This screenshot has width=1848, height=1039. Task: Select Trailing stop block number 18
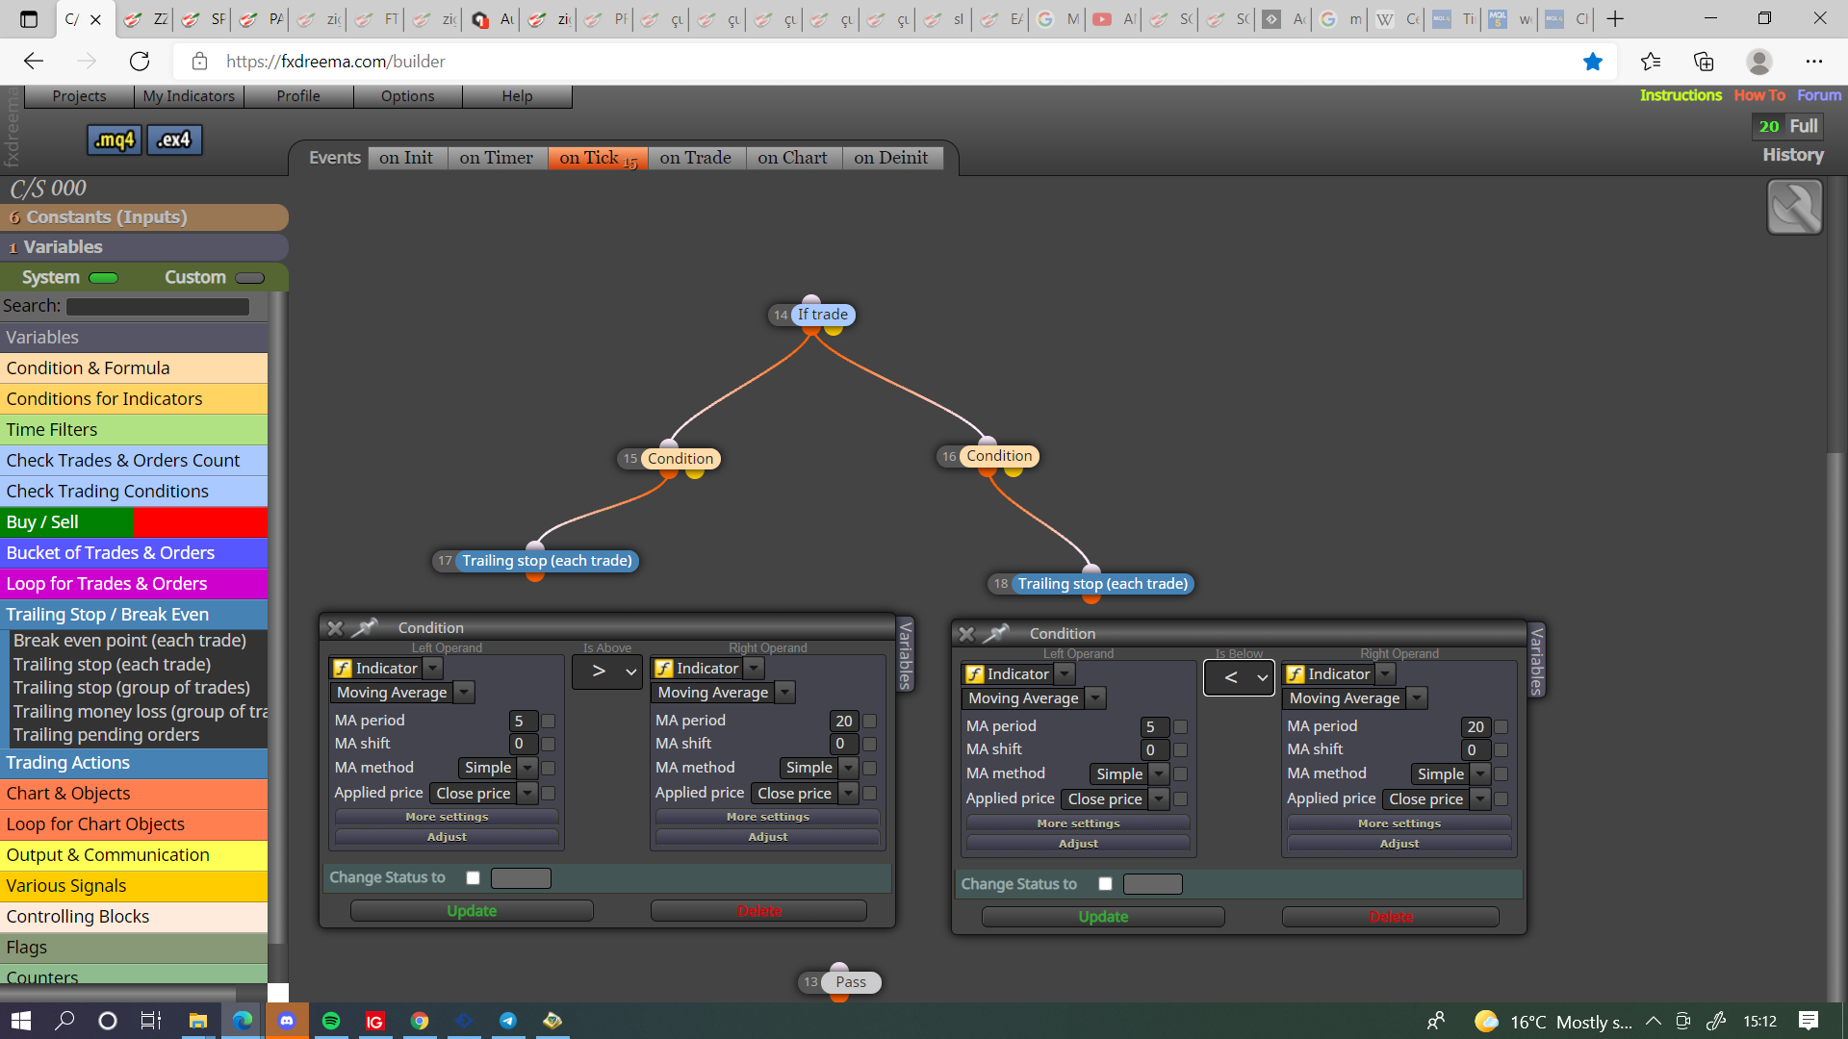[1103, 584]
